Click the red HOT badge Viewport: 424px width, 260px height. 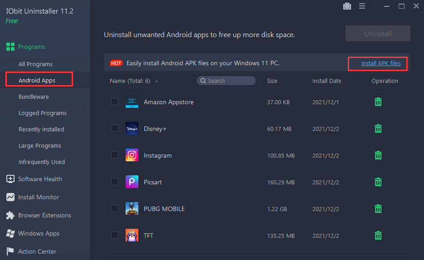(x=116, y=63)
